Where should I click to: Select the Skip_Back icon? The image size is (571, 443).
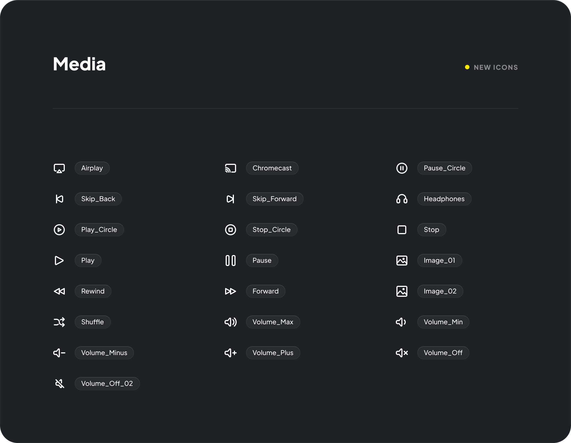(59, 199)
